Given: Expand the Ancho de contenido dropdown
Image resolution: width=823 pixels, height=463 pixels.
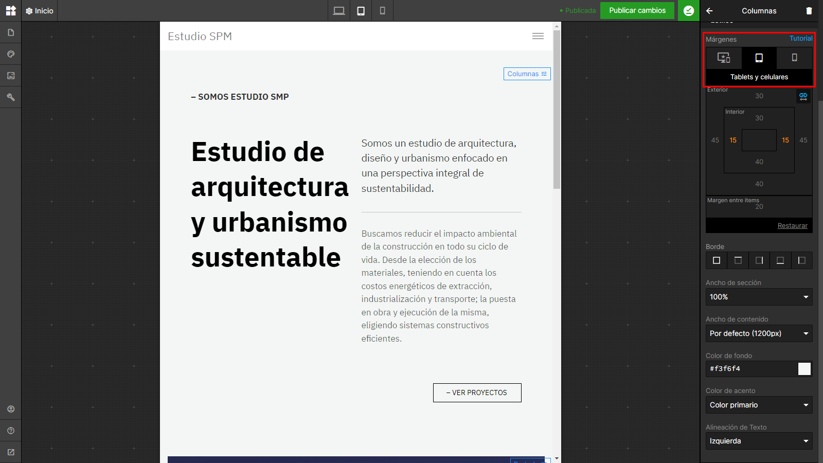Looking at the screenshot, I should pos(759,333).
